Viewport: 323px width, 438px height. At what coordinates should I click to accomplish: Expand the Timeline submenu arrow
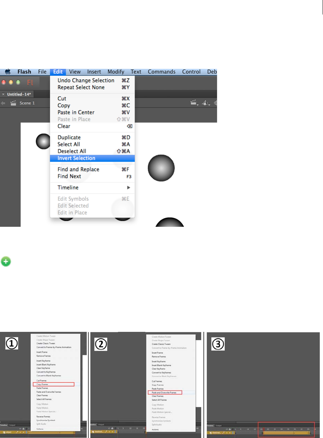point(128,188)
